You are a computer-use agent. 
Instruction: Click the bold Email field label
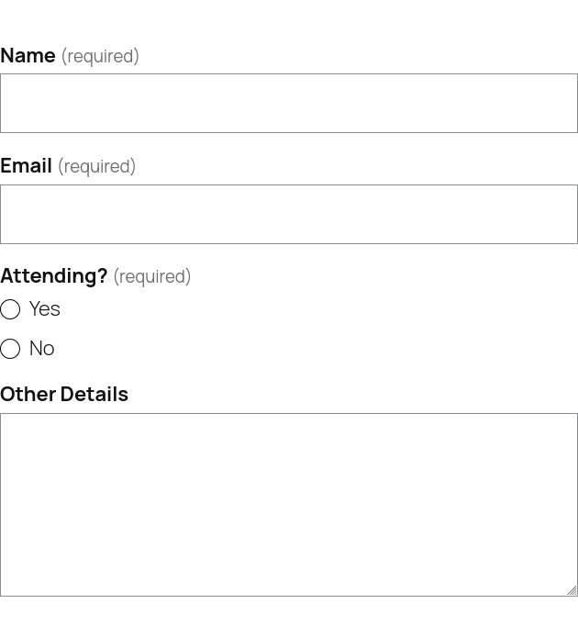coord(27,165)
